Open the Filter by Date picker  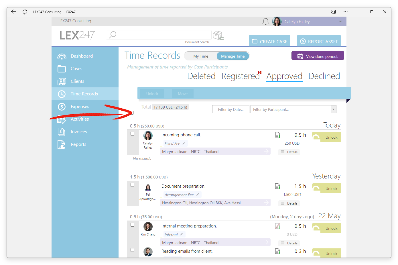pos(231,109)
